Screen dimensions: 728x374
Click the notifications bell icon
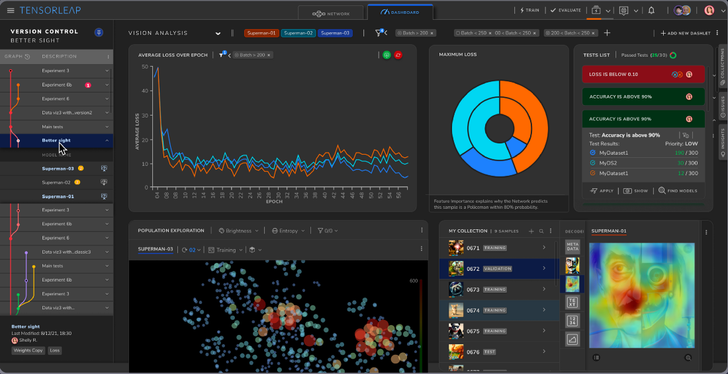click(x=651, y=10)
